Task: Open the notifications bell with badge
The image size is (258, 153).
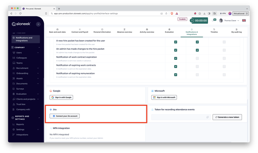Action: pos(214,20)
